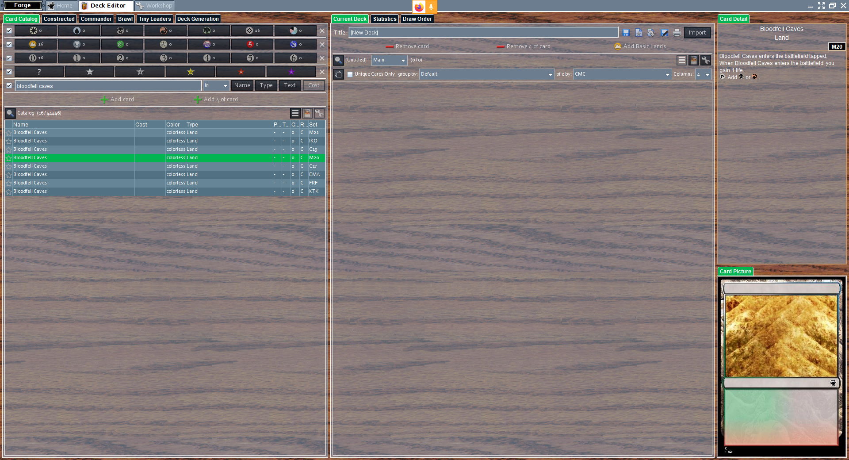The image size is (849, 460).
Task: Switch catalog to list view icon
Action: point(295,113)
